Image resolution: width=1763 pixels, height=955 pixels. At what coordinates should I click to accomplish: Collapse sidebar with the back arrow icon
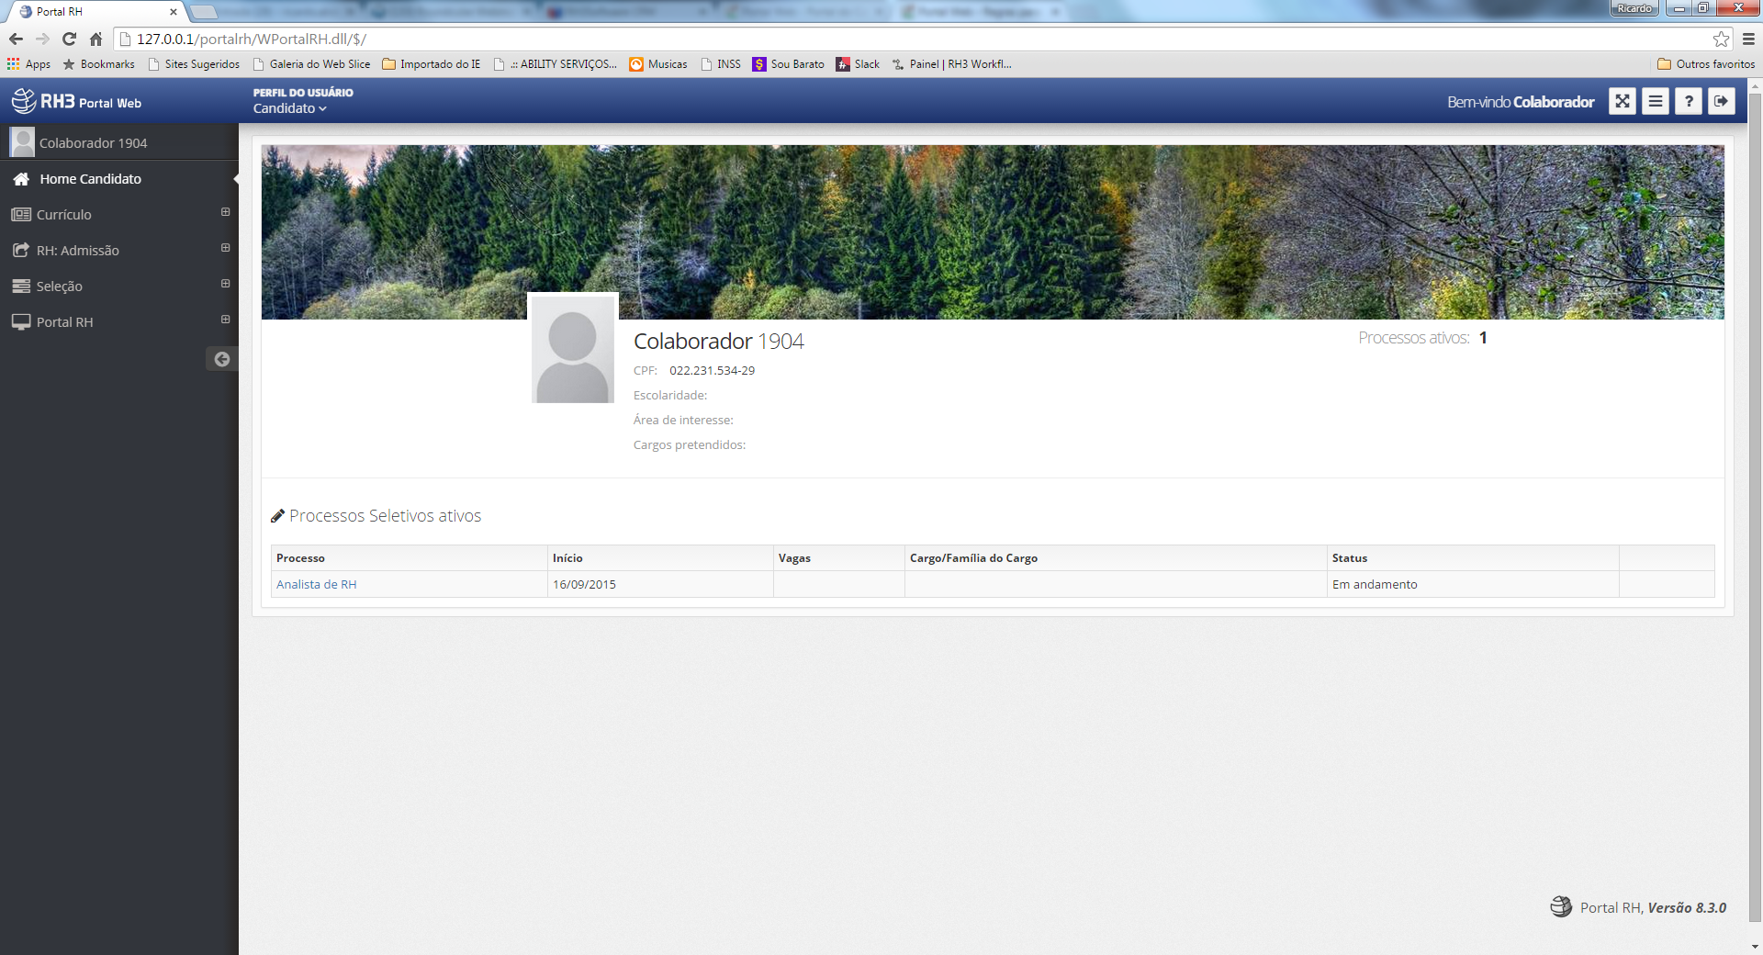coord(221,359)
